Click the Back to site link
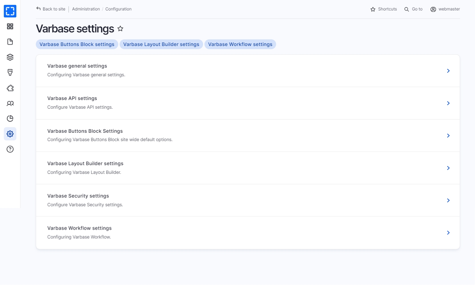 pyautogui.click(x=51, y=9)
